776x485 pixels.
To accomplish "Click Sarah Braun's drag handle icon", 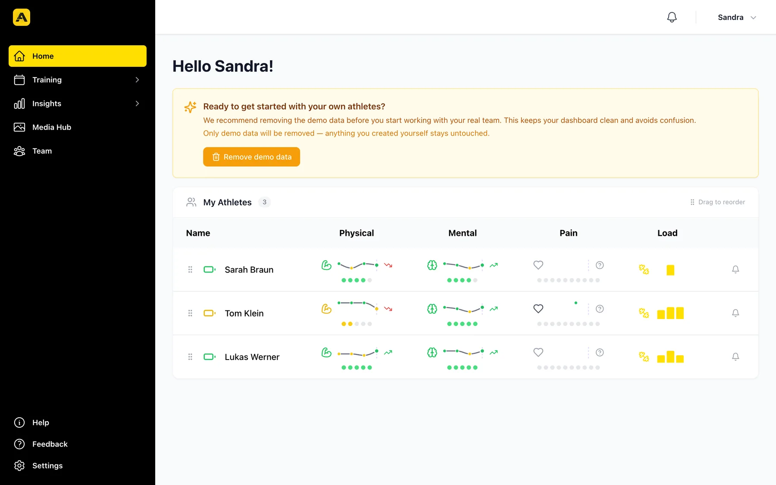I will click(x=190, y=269).
